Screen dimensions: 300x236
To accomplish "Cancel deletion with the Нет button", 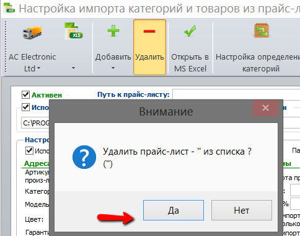I will pyautogui.click(x=242, y=210).
